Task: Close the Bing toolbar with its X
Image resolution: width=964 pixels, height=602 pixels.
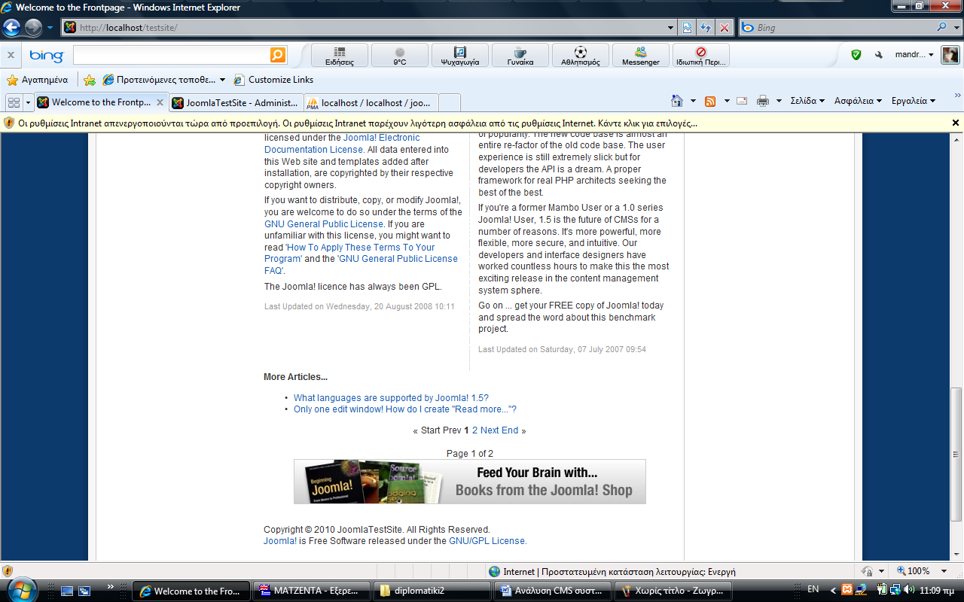Action: point(11,55)
